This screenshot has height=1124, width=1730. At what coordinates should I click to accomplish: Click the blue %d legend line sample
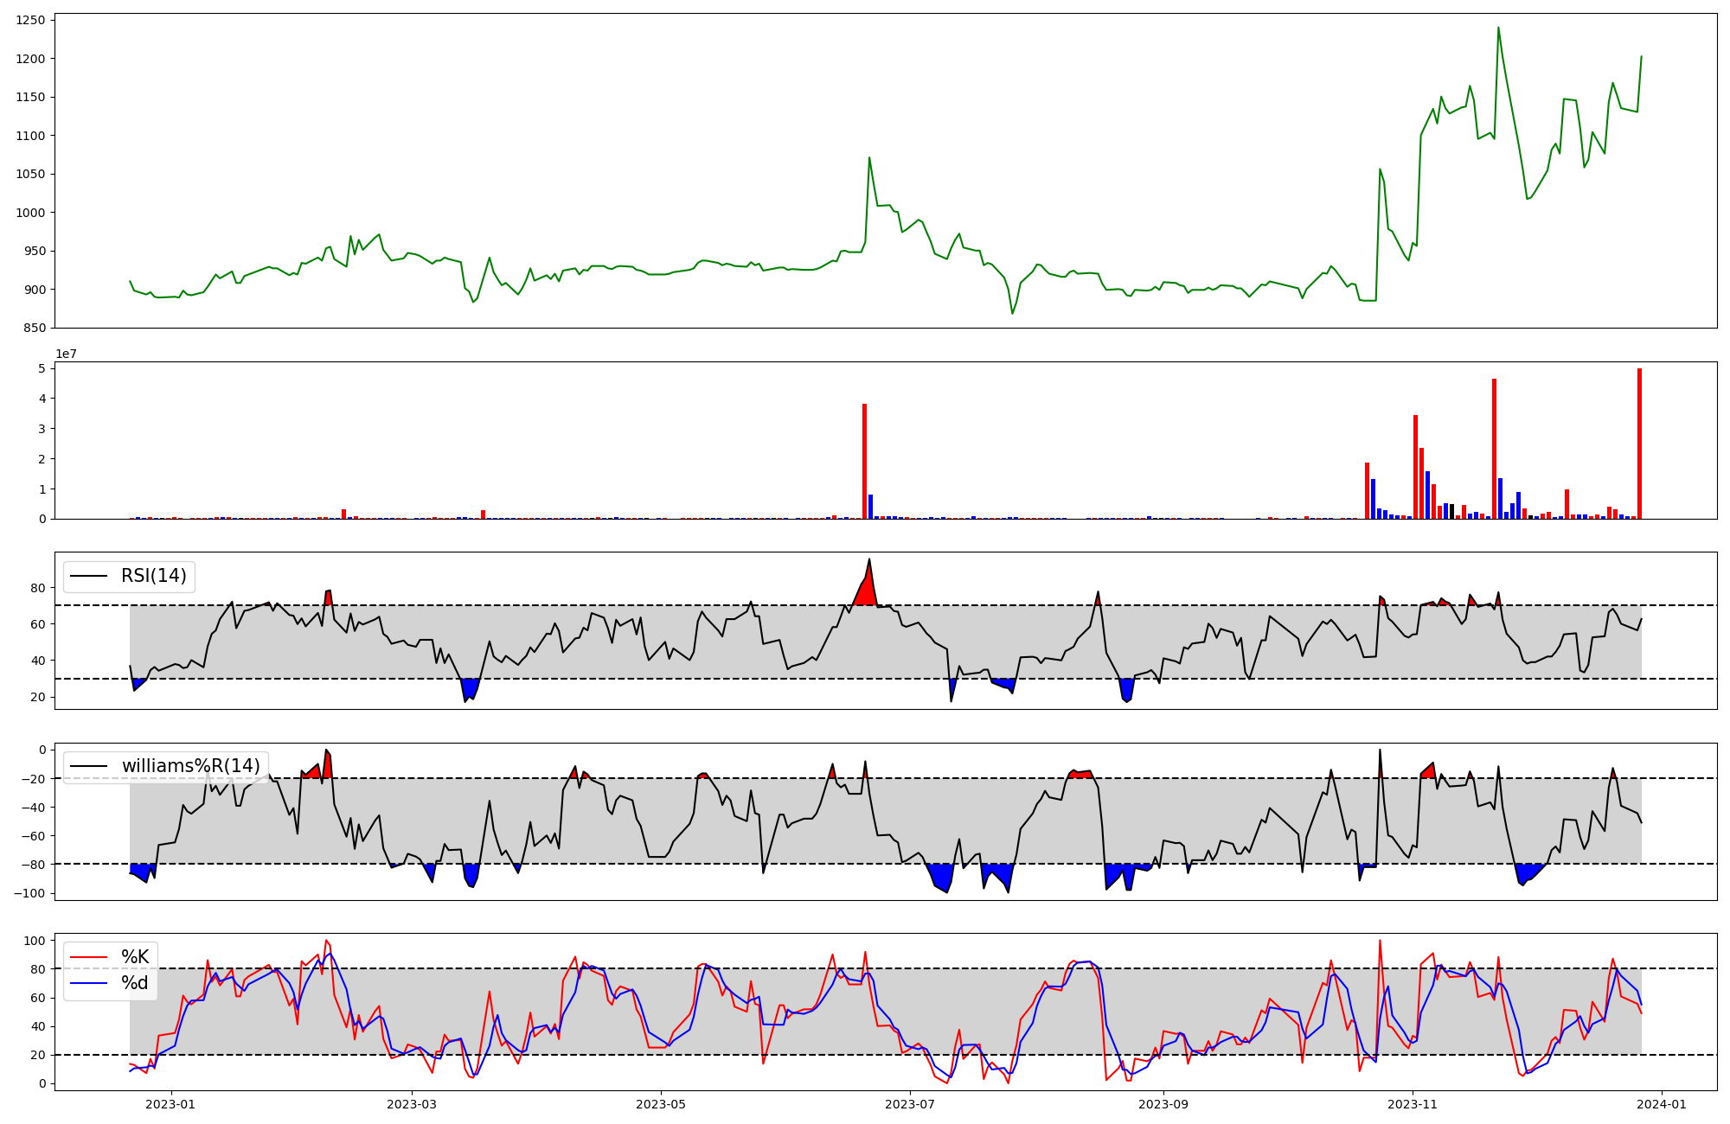(x=88, y=983)
